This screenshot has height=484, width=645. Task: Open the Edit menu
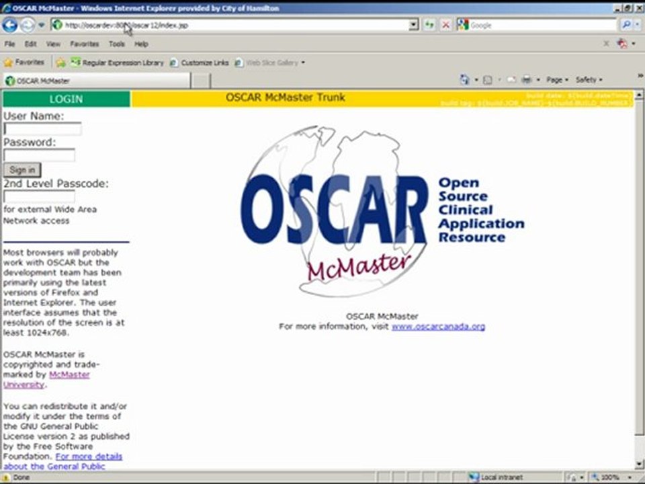tap(30, 44)
